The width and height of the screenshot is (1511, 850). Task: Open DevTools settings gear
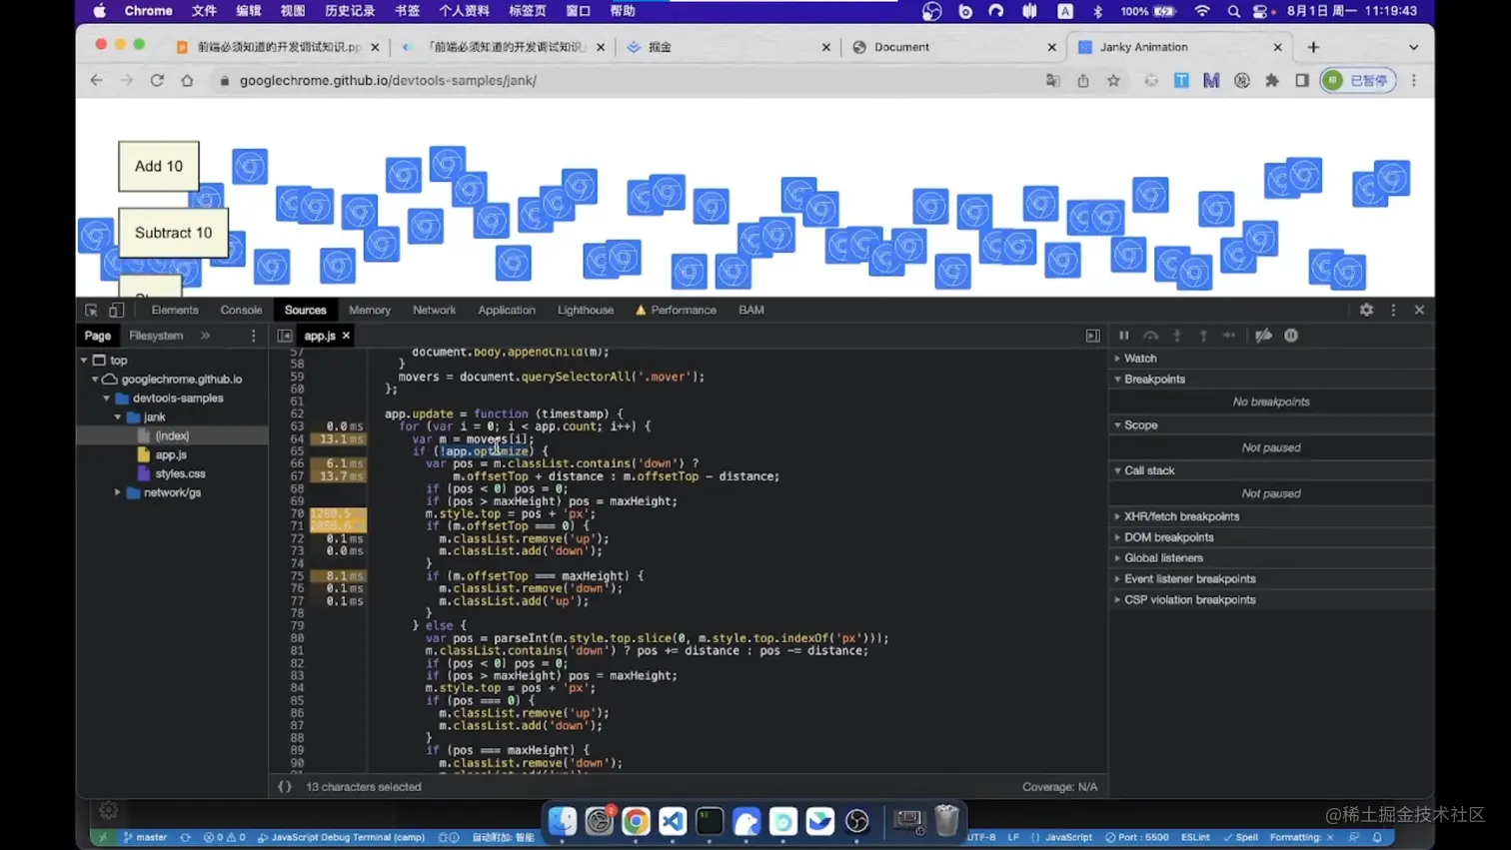click(1366, 310)
